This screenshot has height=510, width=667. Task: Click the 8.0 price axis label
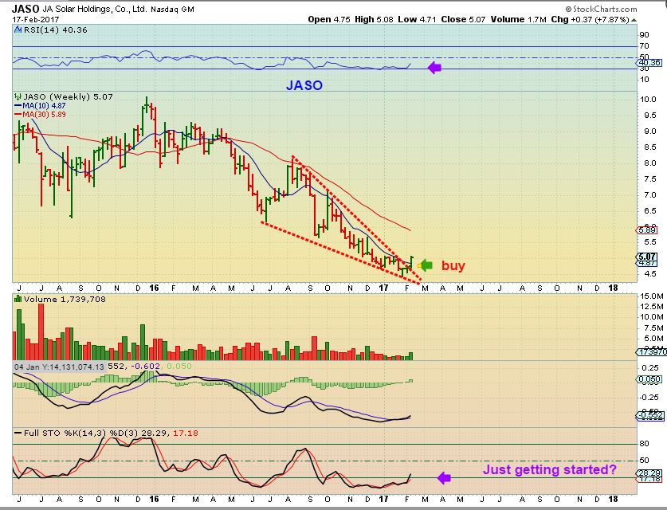pyautogui.click(x=649, y=163)
